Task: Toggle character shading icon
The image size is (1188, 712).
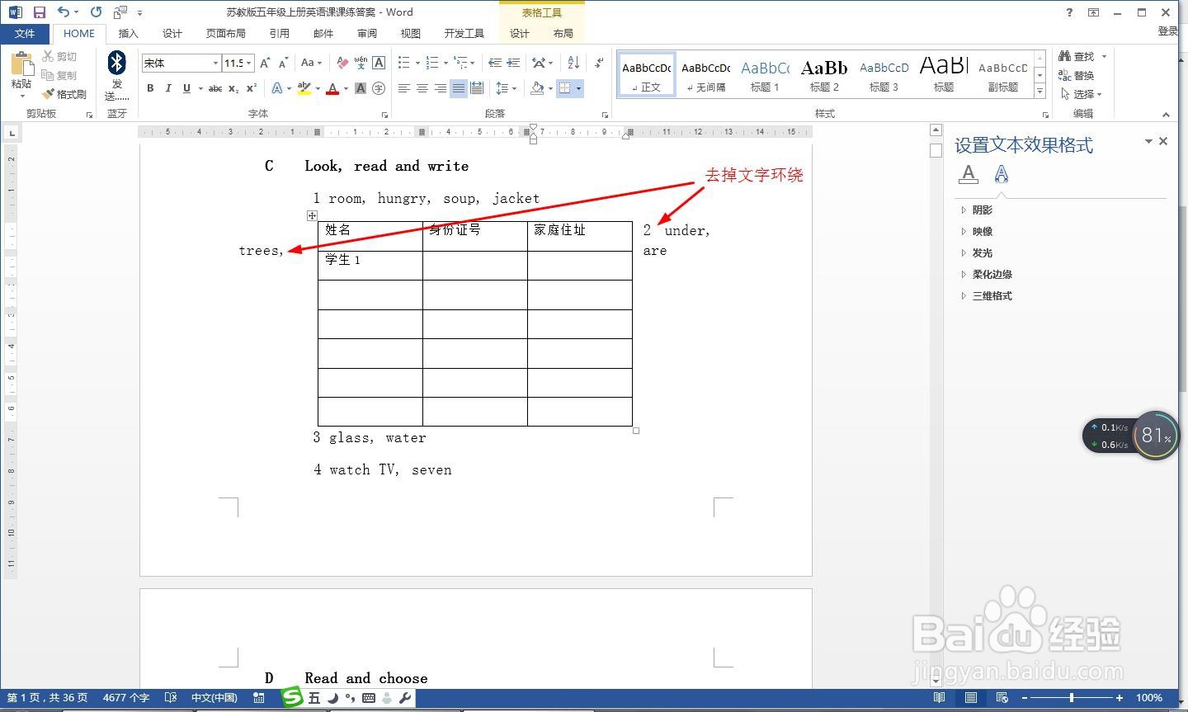Action: tap(361, 88)
